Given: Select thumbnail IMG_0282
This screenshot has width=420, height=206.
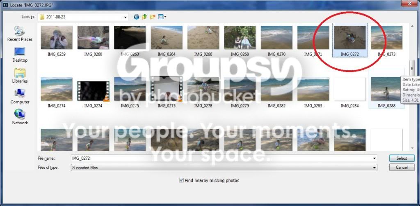Looking at the screenshot, I should coord(277,89).
